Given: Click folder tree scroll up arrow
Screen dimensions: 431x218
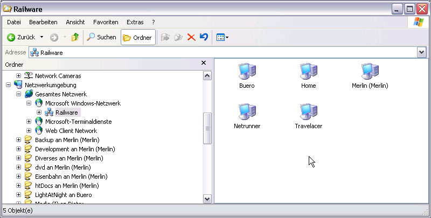Looking at the screenshot, I should pyautogui.click(x=207, y=75).
